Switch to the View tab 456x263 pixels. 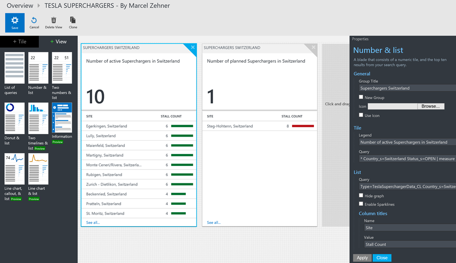[58, 41]
